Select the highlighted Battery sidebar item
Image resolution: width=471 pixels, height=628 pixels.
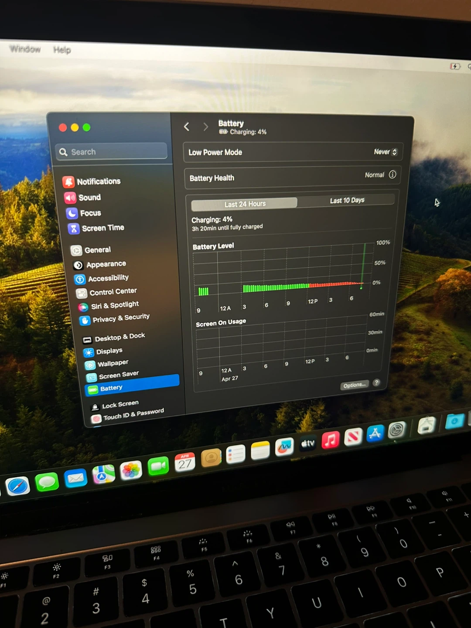132,385
